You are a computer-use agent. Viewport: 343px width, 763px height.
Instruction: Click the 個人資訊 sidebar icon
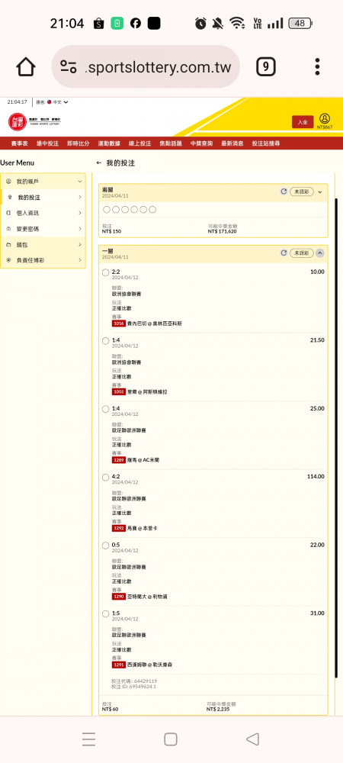pyautogui.click(x=8, y=213)
